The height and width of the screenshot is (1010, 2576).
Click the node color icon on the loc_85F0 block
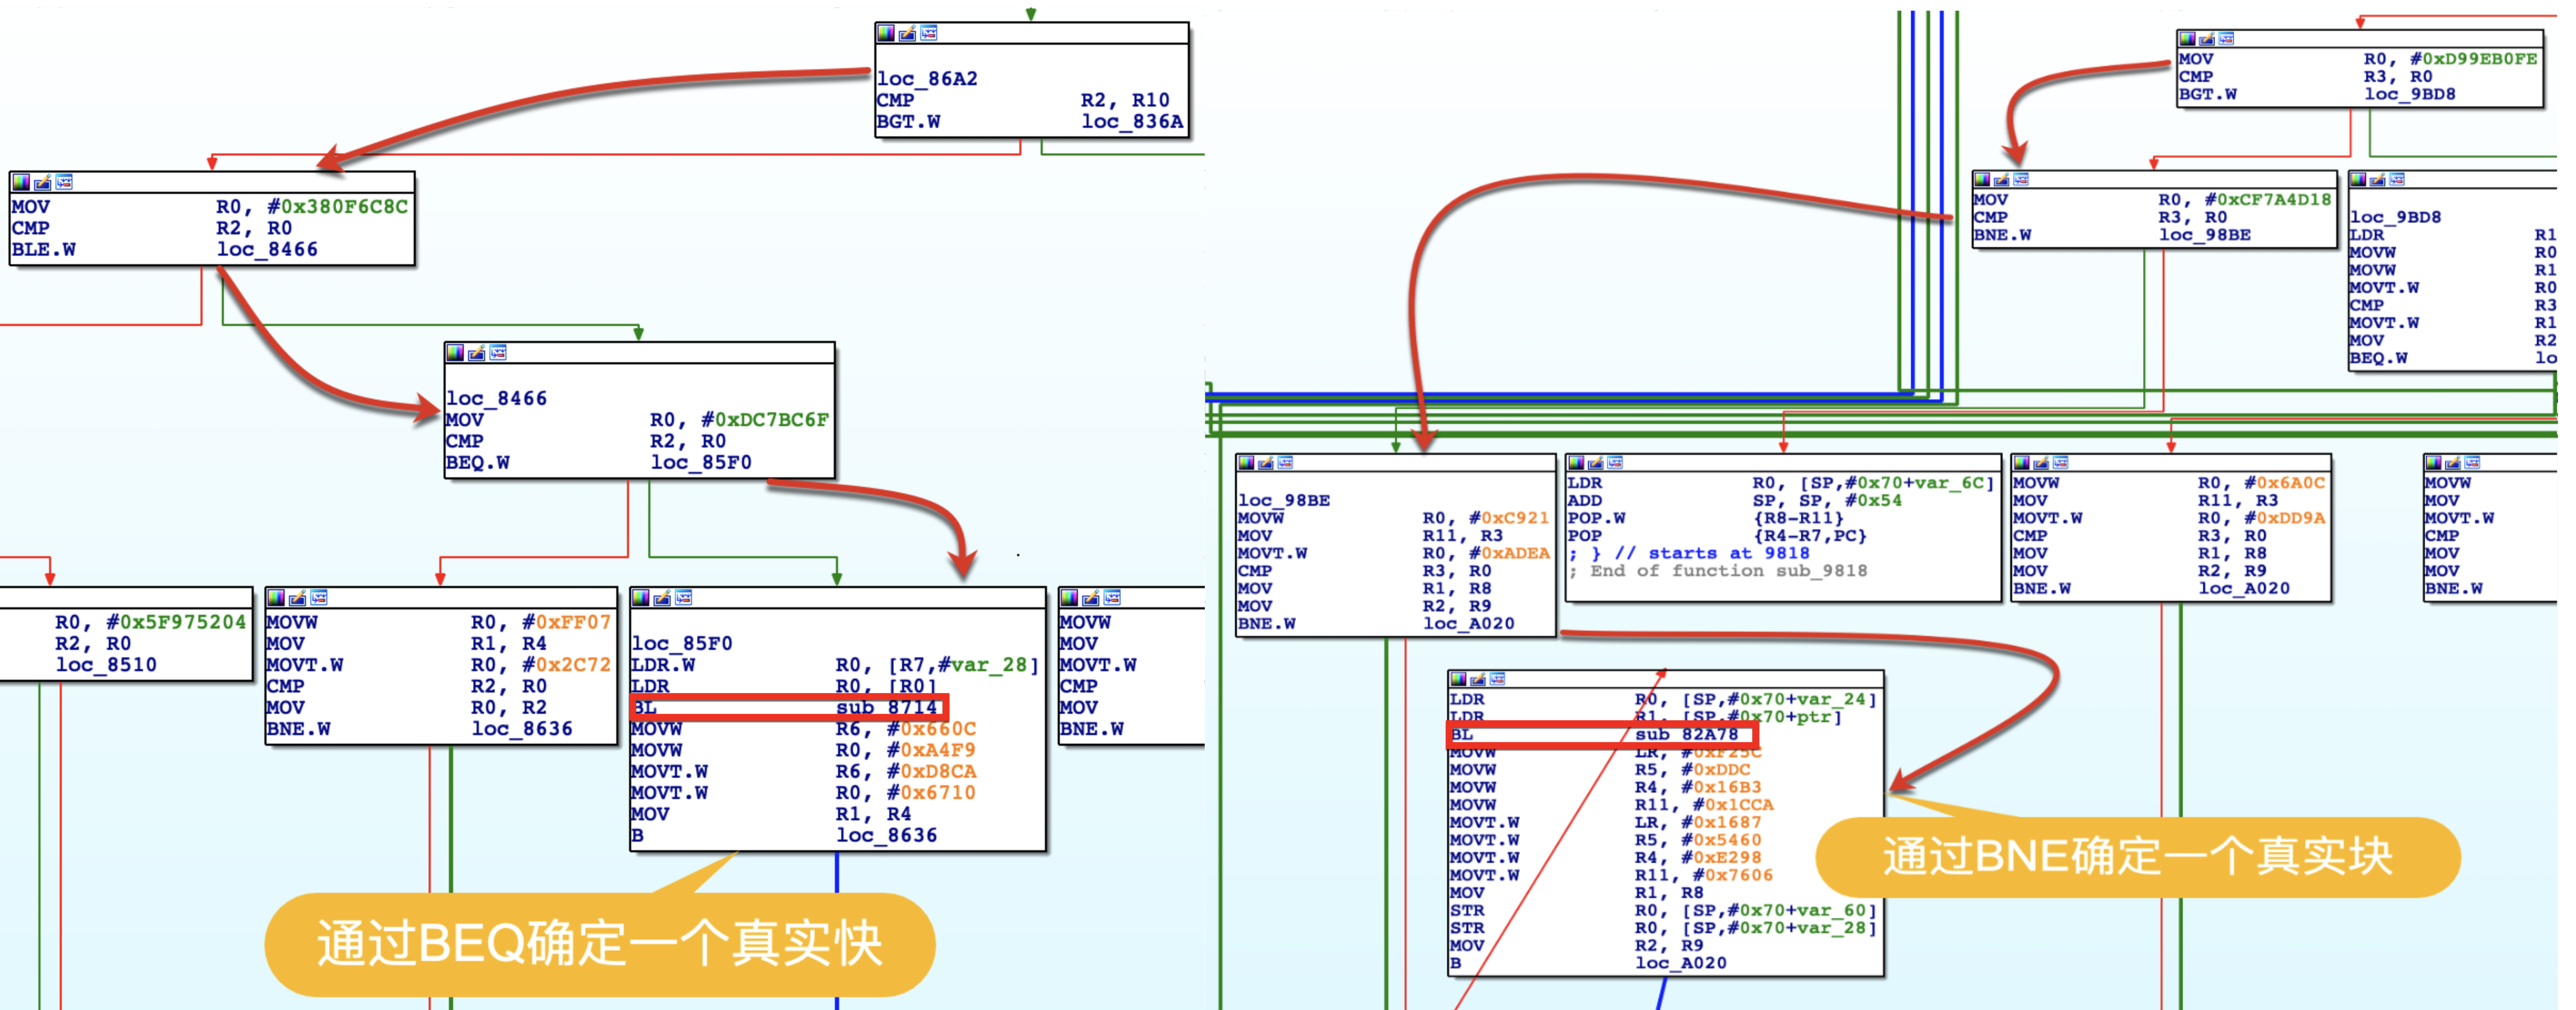(x=641, y=597)
